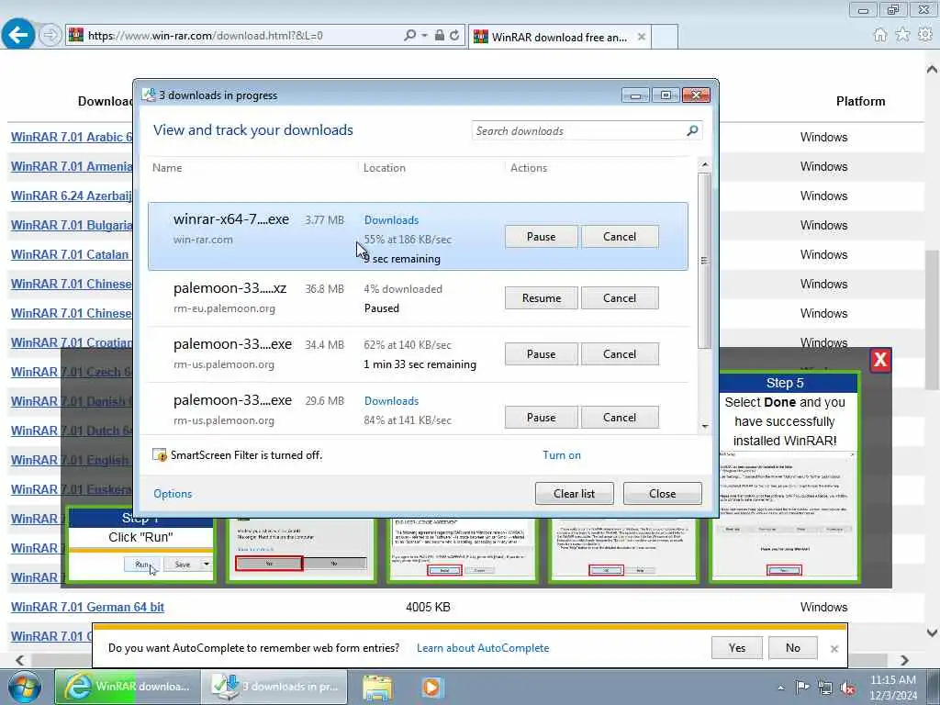Click the browser Forward arrow button
This screenshot has width=940, height=705.
click(50, 36)
